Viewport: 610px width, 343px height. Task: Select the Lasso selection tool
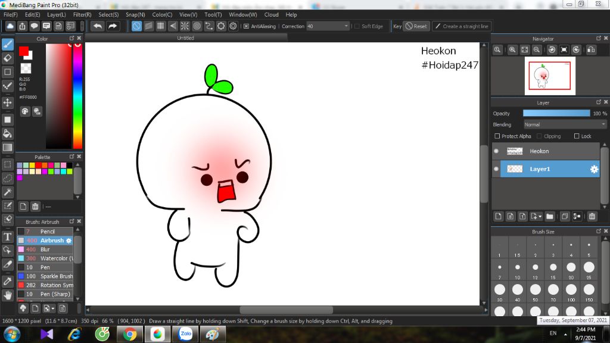tap(7, 178)
